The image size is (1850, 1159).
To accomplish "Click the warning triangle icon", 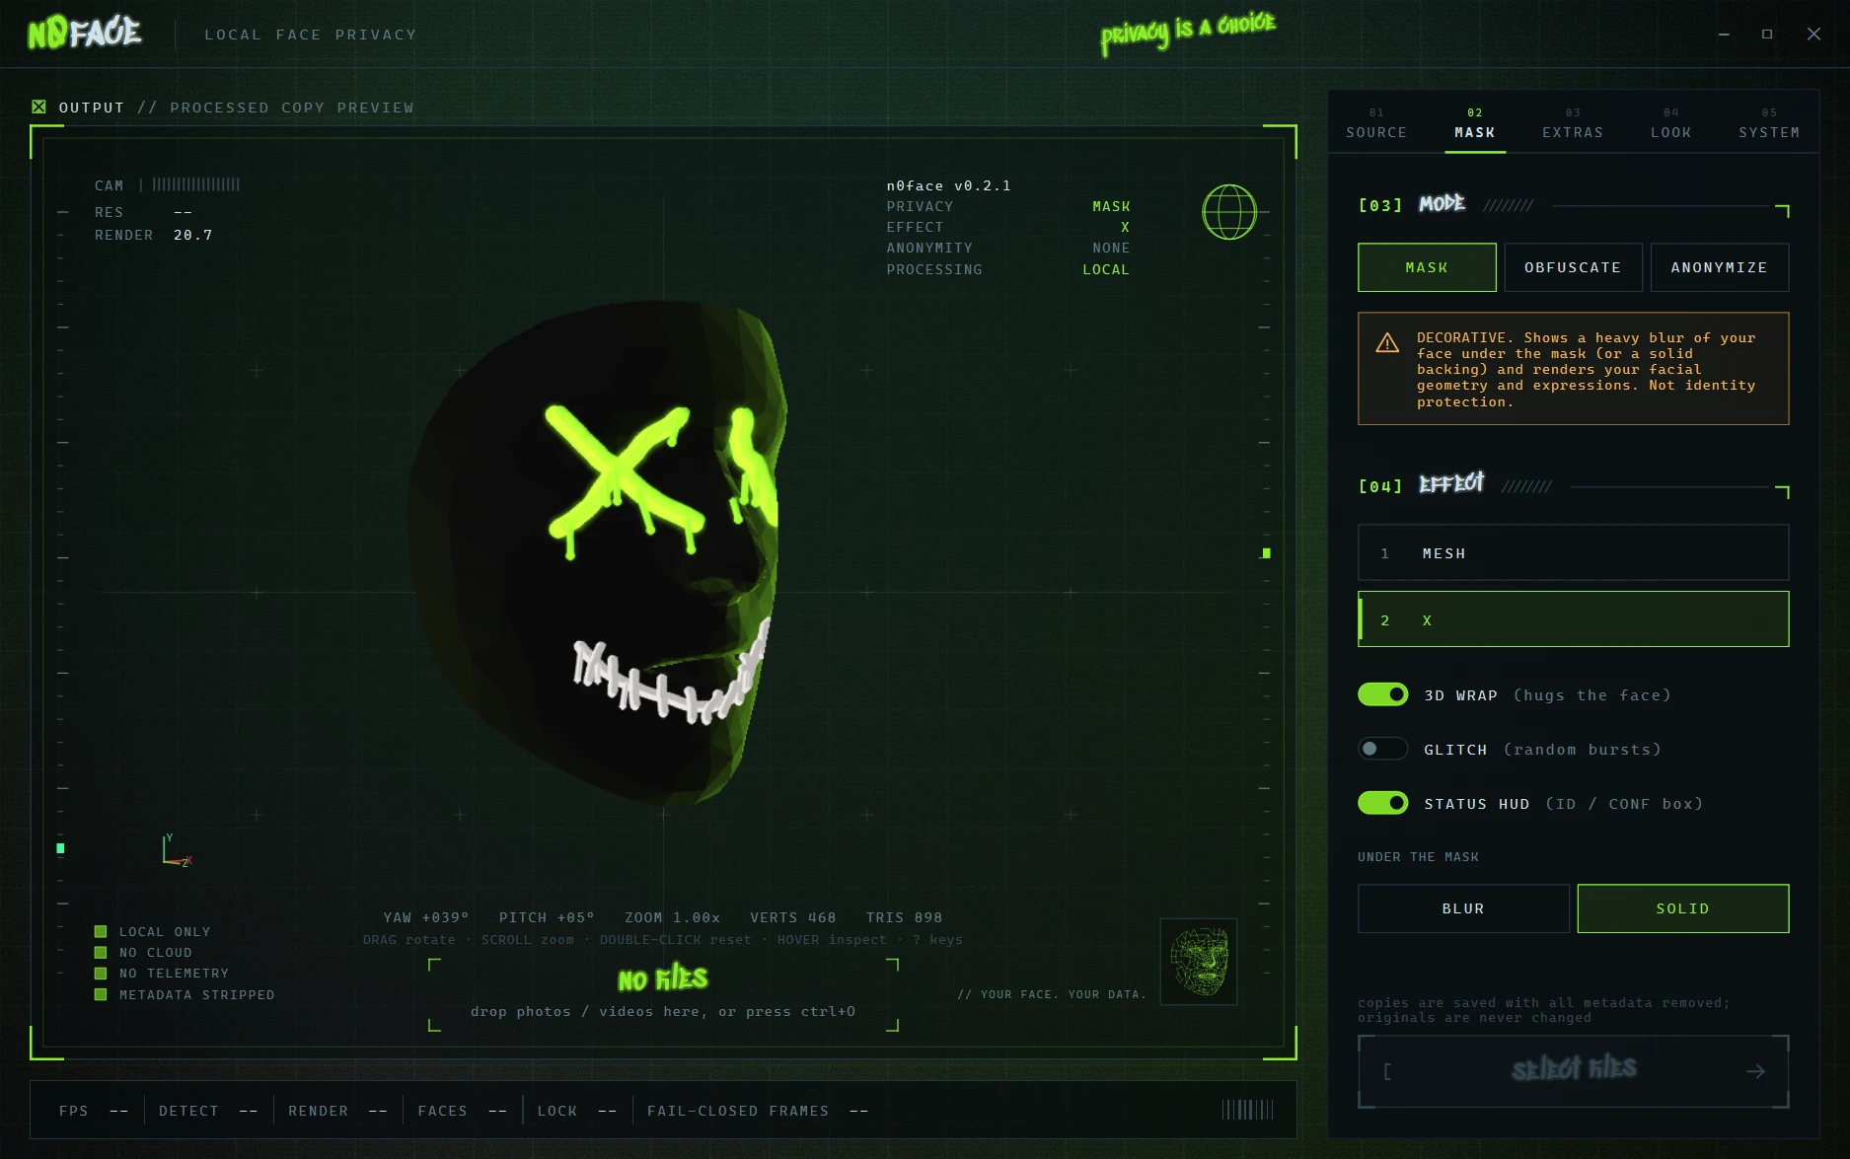I will point(1387,343).
